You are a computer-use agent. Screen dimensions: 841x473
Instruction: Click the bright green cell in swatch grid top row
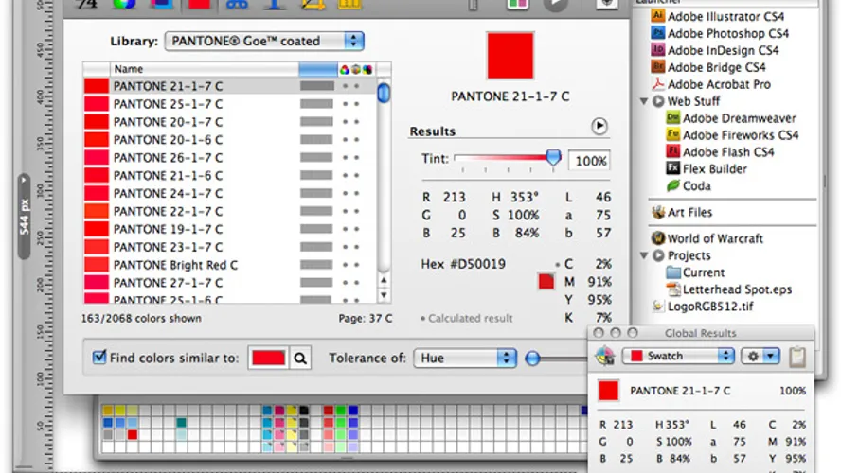point(341,411)
